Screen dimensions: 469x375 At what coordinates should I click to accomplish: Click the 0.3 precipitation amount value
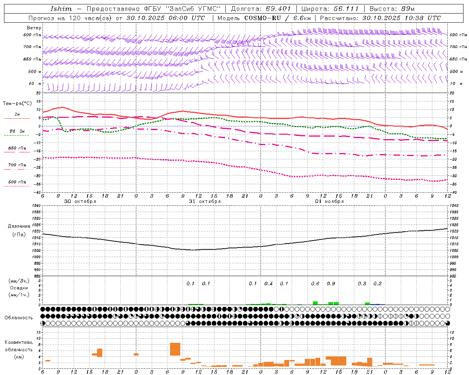tap(362, 283)
